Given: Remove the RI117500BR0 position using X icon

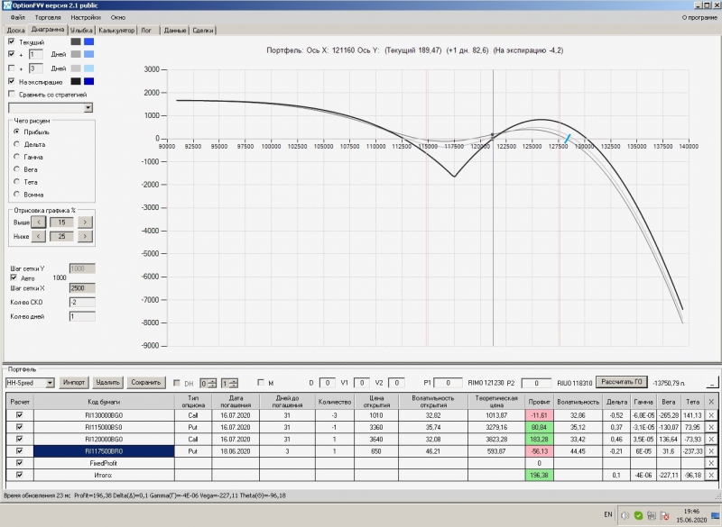Looking at the screenshot, I should tap(711, 451).
